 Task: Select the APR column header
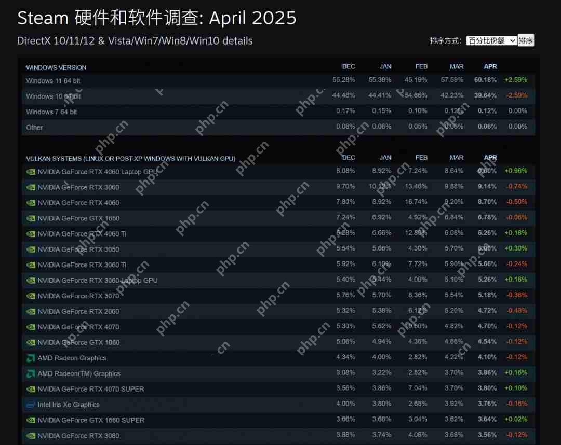(490, 66)
